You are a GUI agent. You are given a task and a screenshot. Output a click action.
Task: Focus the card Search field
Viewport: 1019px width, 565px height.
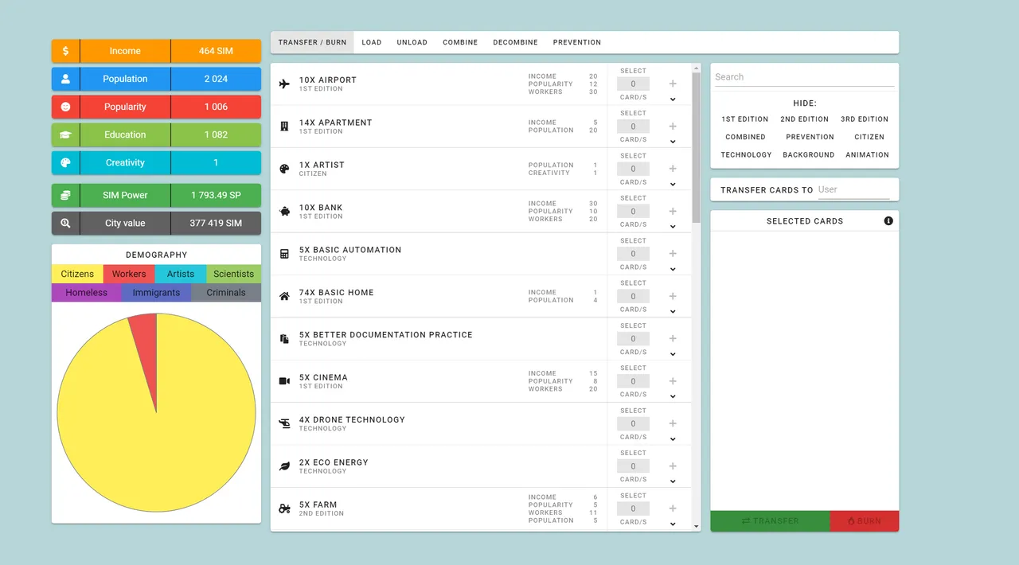[x=804, y=77]
